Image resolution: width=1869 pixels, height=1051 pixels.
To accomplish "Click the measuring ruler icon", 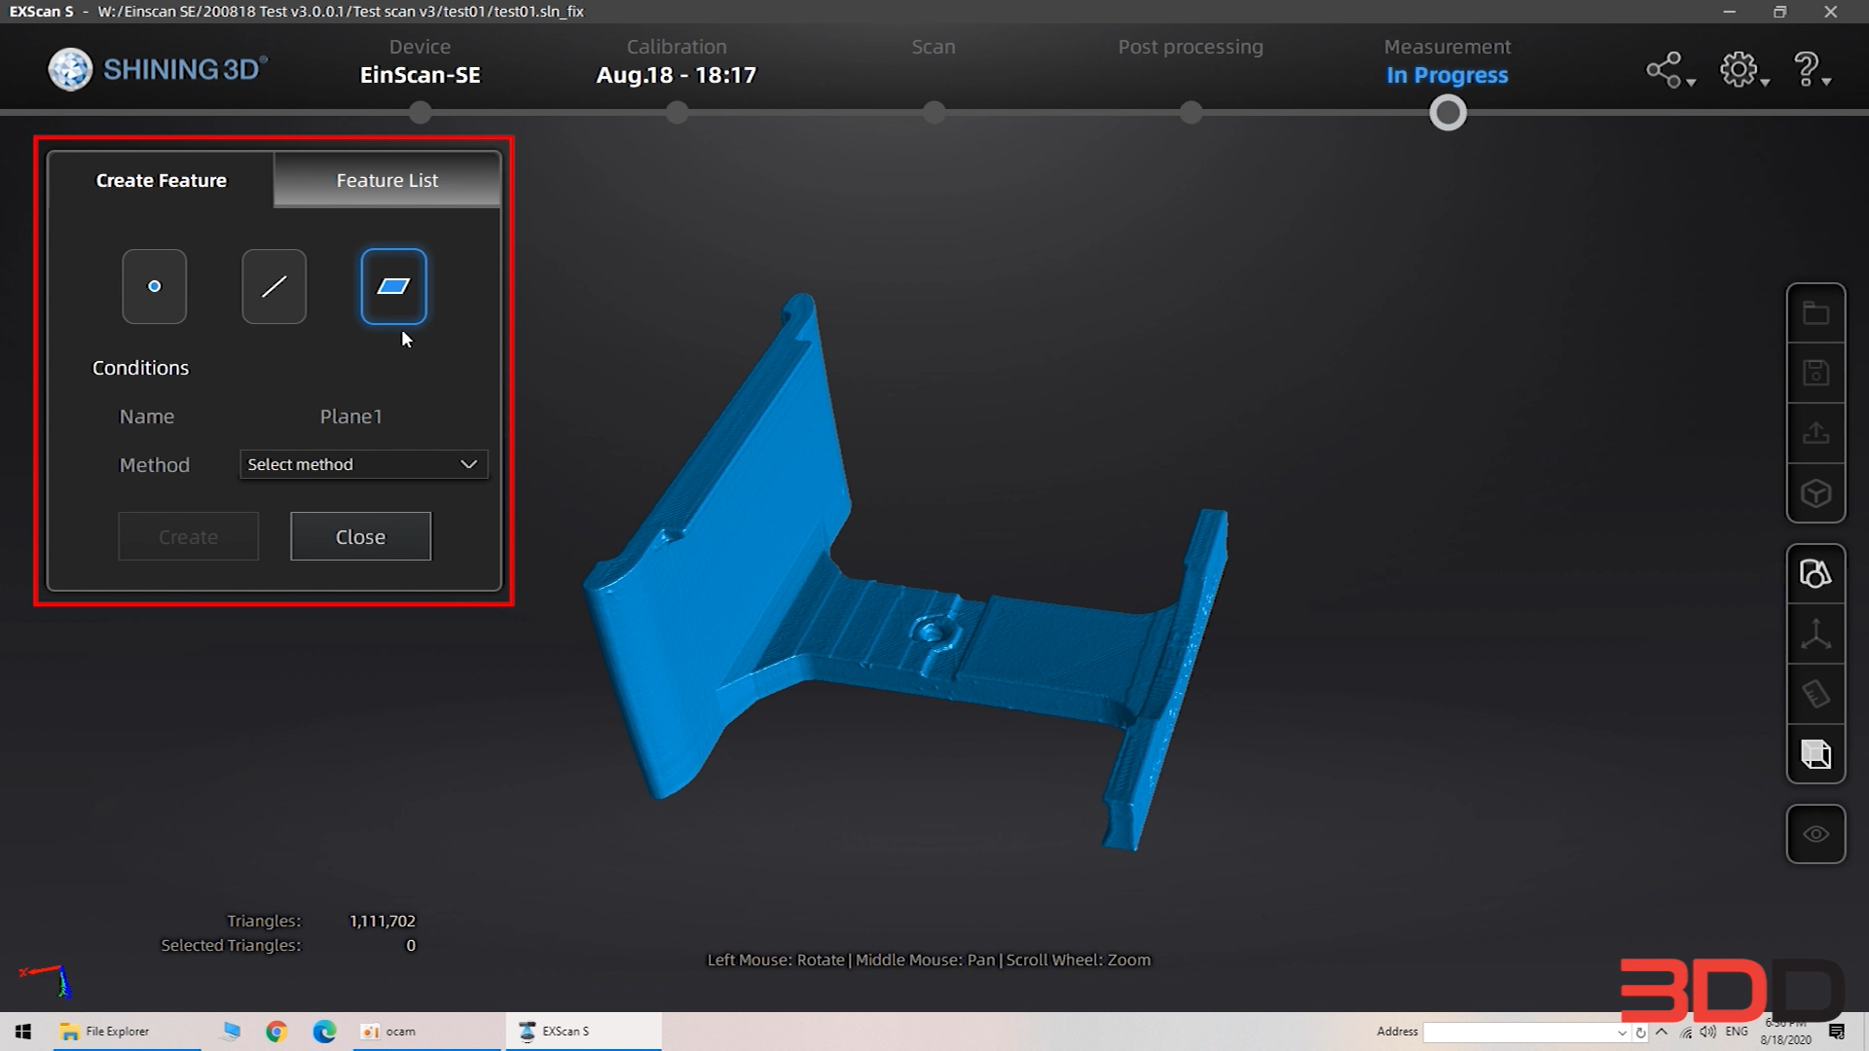I will (1815, 694).
